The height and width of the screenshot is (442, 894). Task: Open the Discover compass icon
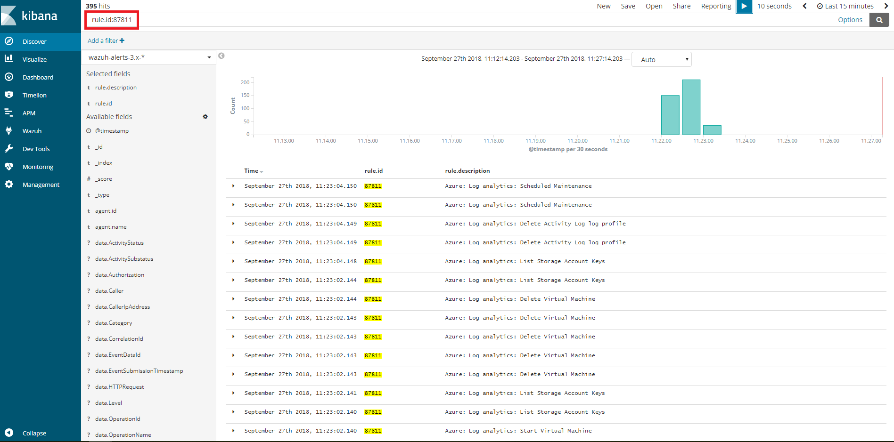pos(9,41)
